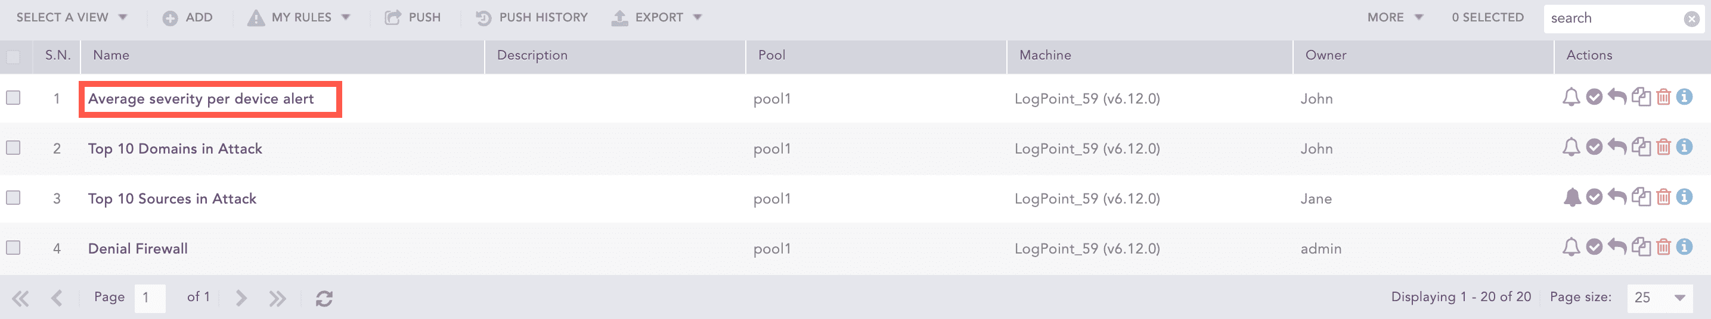Click the copy icon for Top 10 Domains row
Viewport: 1711px width, 319px height.
[1641, 147]
